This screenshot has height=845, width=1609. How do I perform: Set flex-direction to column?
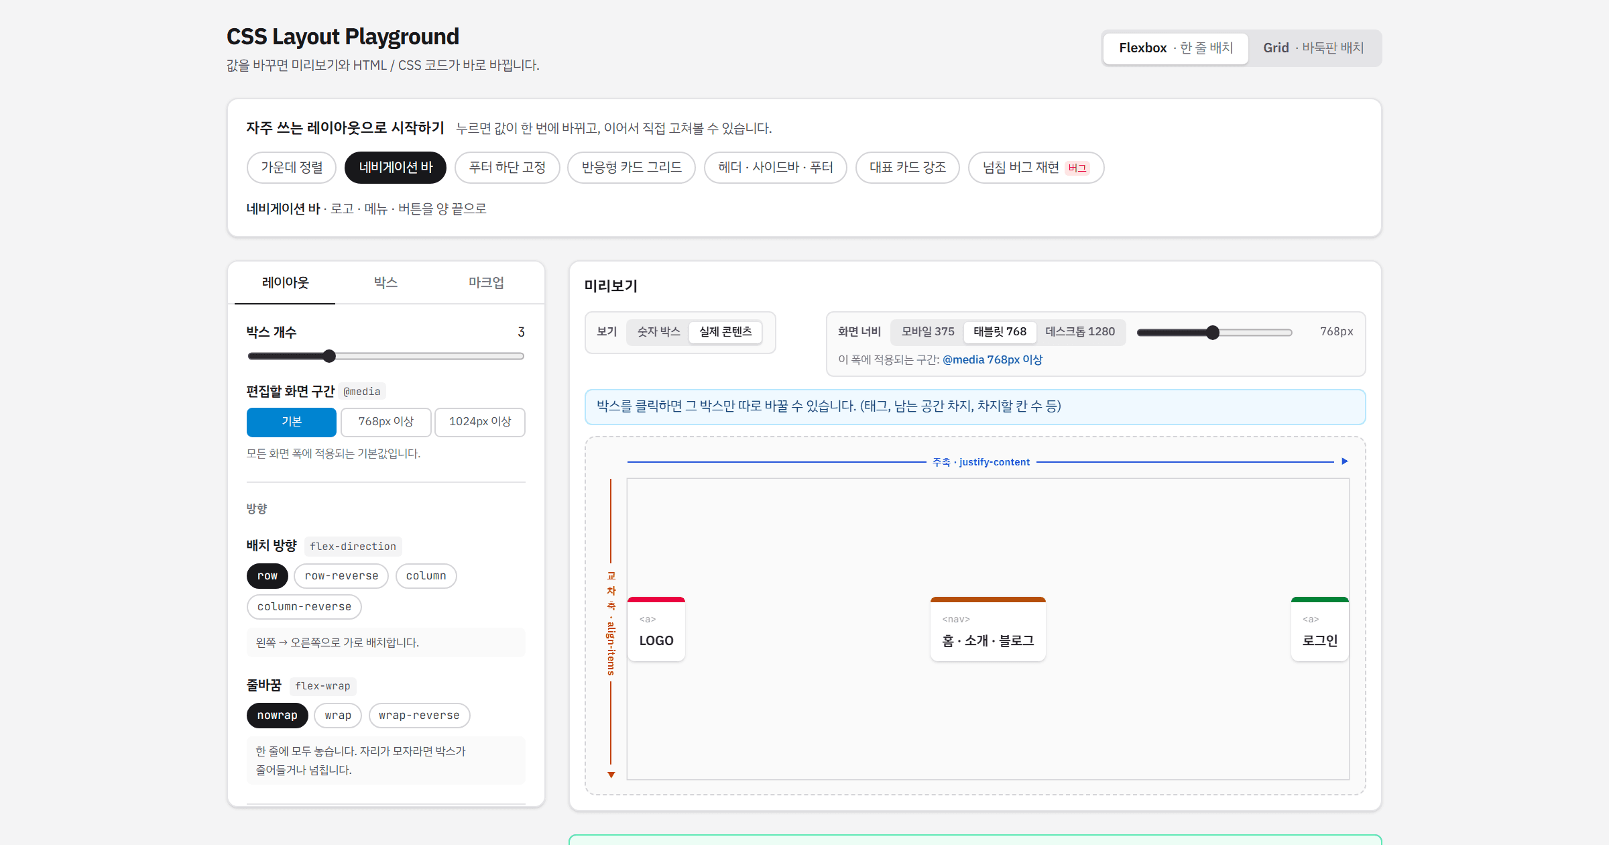pos(426,576)
